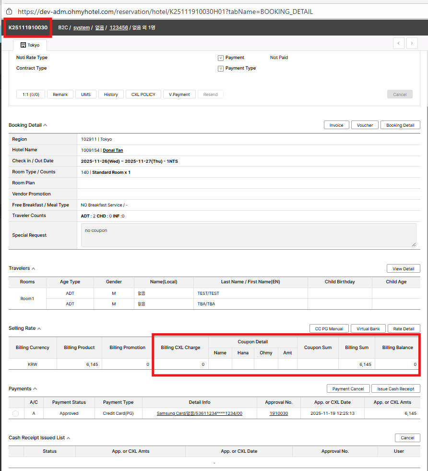Collapse the Selling Rate section
The width and height of the screenshot is (428, 471).
tap(39, 328)
